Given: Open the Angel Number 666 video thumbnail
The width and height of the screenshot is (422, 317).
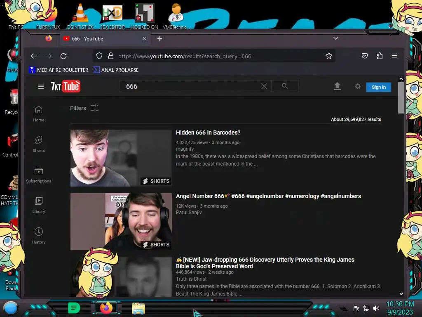Looking at the screenshot, I should (x=121, y=222).
